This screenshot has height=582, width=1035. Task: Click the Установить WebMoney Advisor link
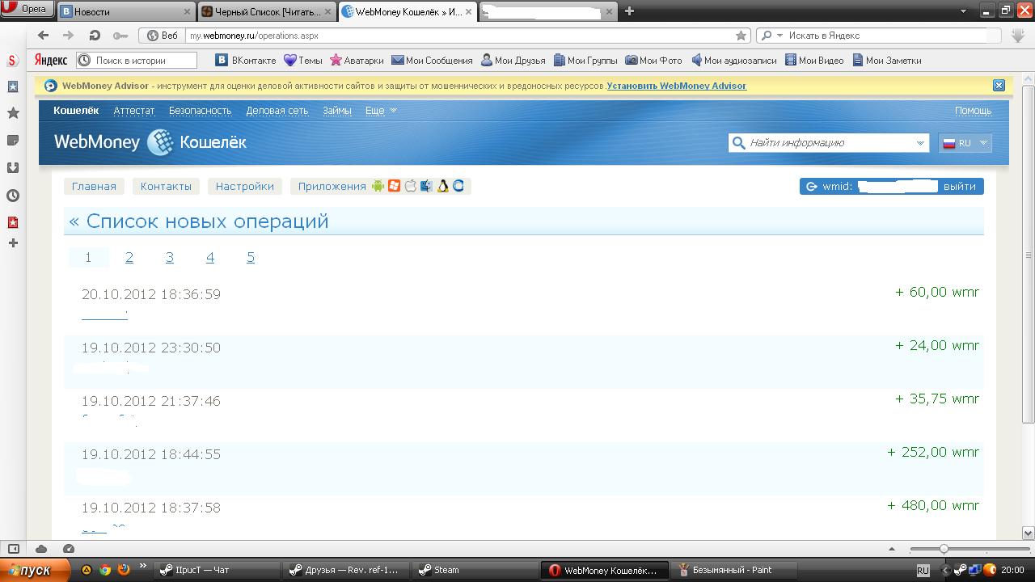pos(677,86)
